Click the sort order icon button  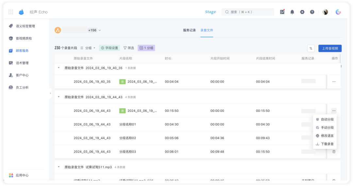point(311,48)
